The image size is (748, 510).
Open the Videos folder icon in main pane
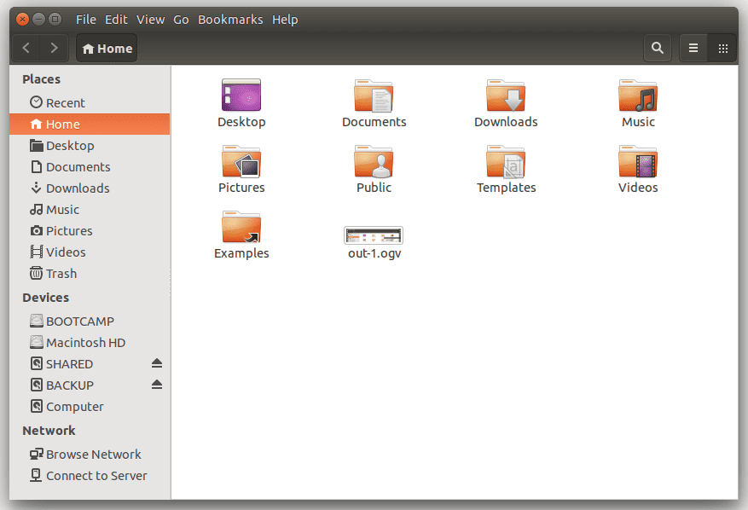638,161
